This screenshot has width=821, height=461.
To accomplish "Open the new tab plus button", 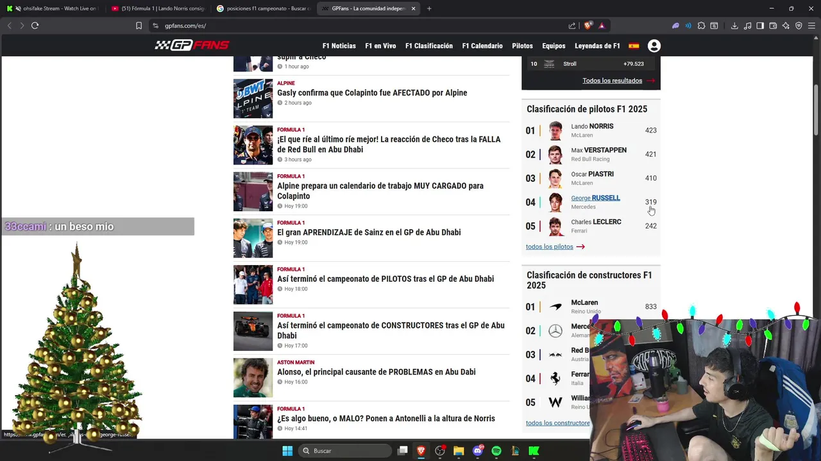I will (429, 8).
